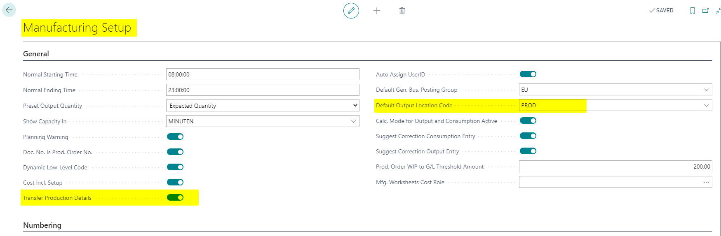Open the Preset Output Quantity dropdown

point(263,106)
